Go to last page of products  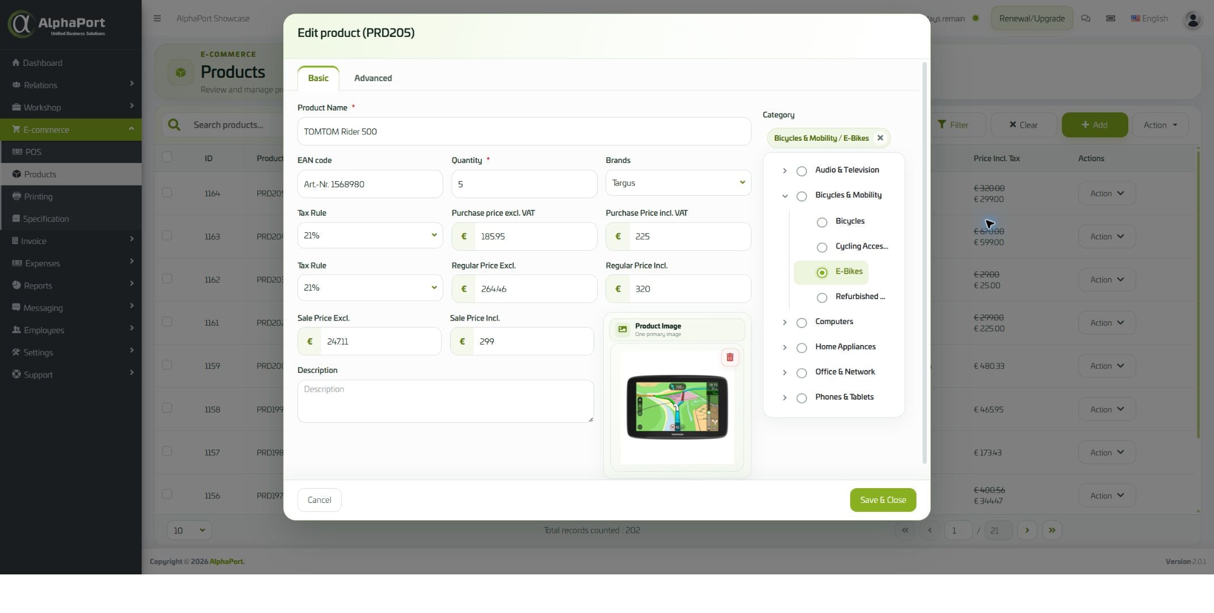pos(1052,530)
